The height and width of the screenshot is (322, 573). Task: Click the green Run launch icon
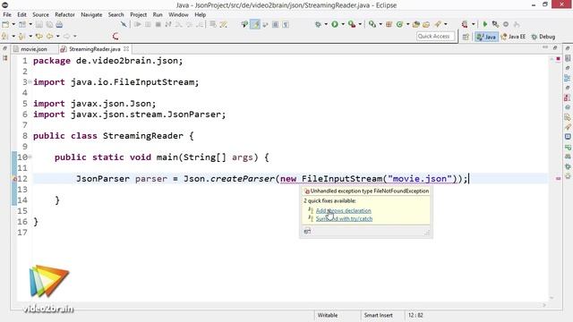pos(335,24)
